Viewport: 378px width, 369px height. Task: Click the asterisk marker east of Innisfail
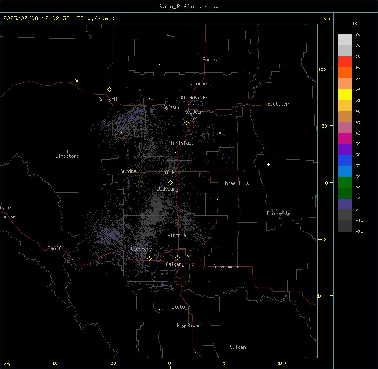tap(220, 133)
